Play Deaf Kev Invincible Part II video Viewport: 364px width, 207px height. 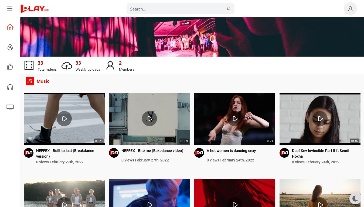[x=320, y=119]
